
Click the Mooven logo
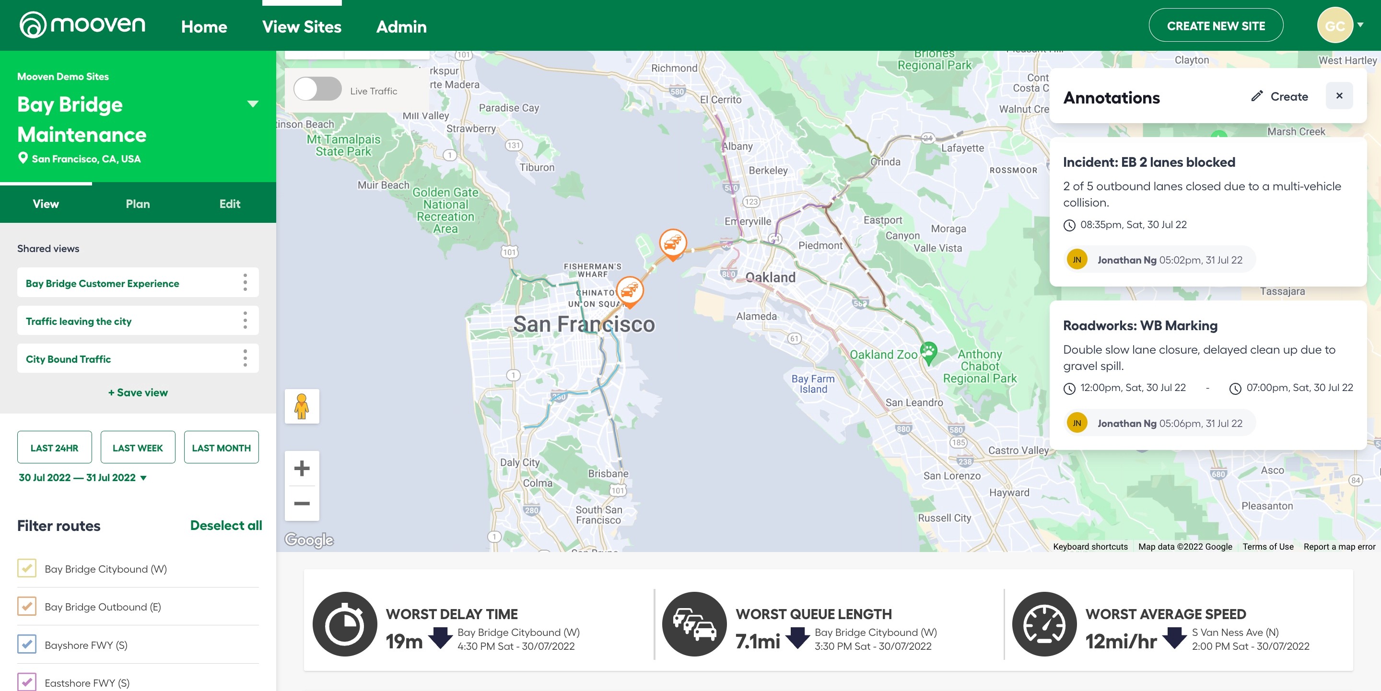click(82, 24)
